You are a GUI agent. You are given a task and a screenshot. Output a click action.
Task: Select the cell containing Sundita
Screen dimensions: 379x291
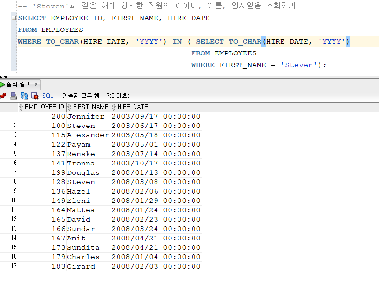(x=89, y=248)
